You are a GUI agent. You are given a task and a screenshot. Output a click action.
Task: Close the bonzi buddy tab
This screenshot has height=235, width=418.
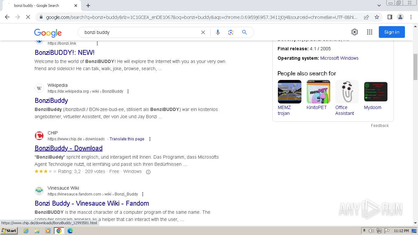pos(76,6)
